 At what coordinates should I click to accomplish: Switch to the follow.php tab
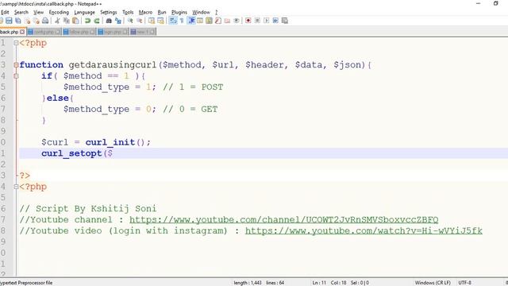pyautogui.click(x=79, y=32)
